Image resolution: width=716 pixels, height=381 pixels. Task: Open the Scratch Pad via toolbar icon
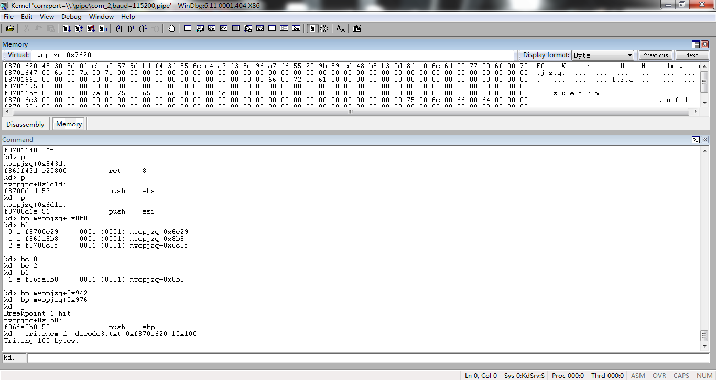(272, 28)
